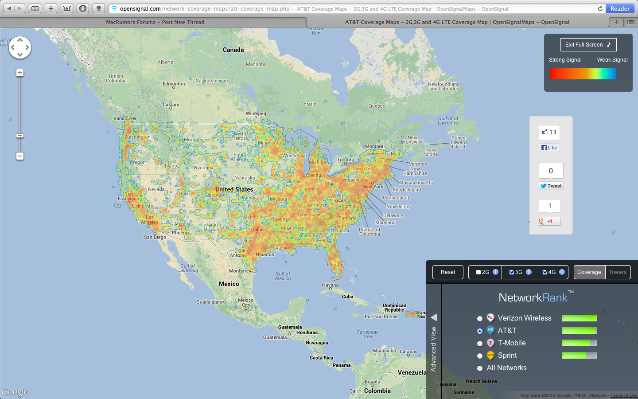The width and height of the screenshot is (638, 399).
Task: Select the AT&T radio button
Action: pos(480,331)
